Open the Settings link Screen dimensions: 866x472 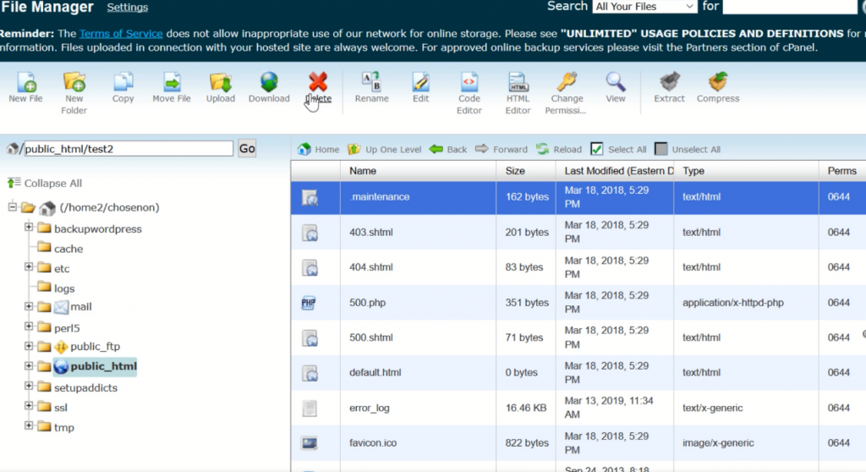click(x=127, y=7)
